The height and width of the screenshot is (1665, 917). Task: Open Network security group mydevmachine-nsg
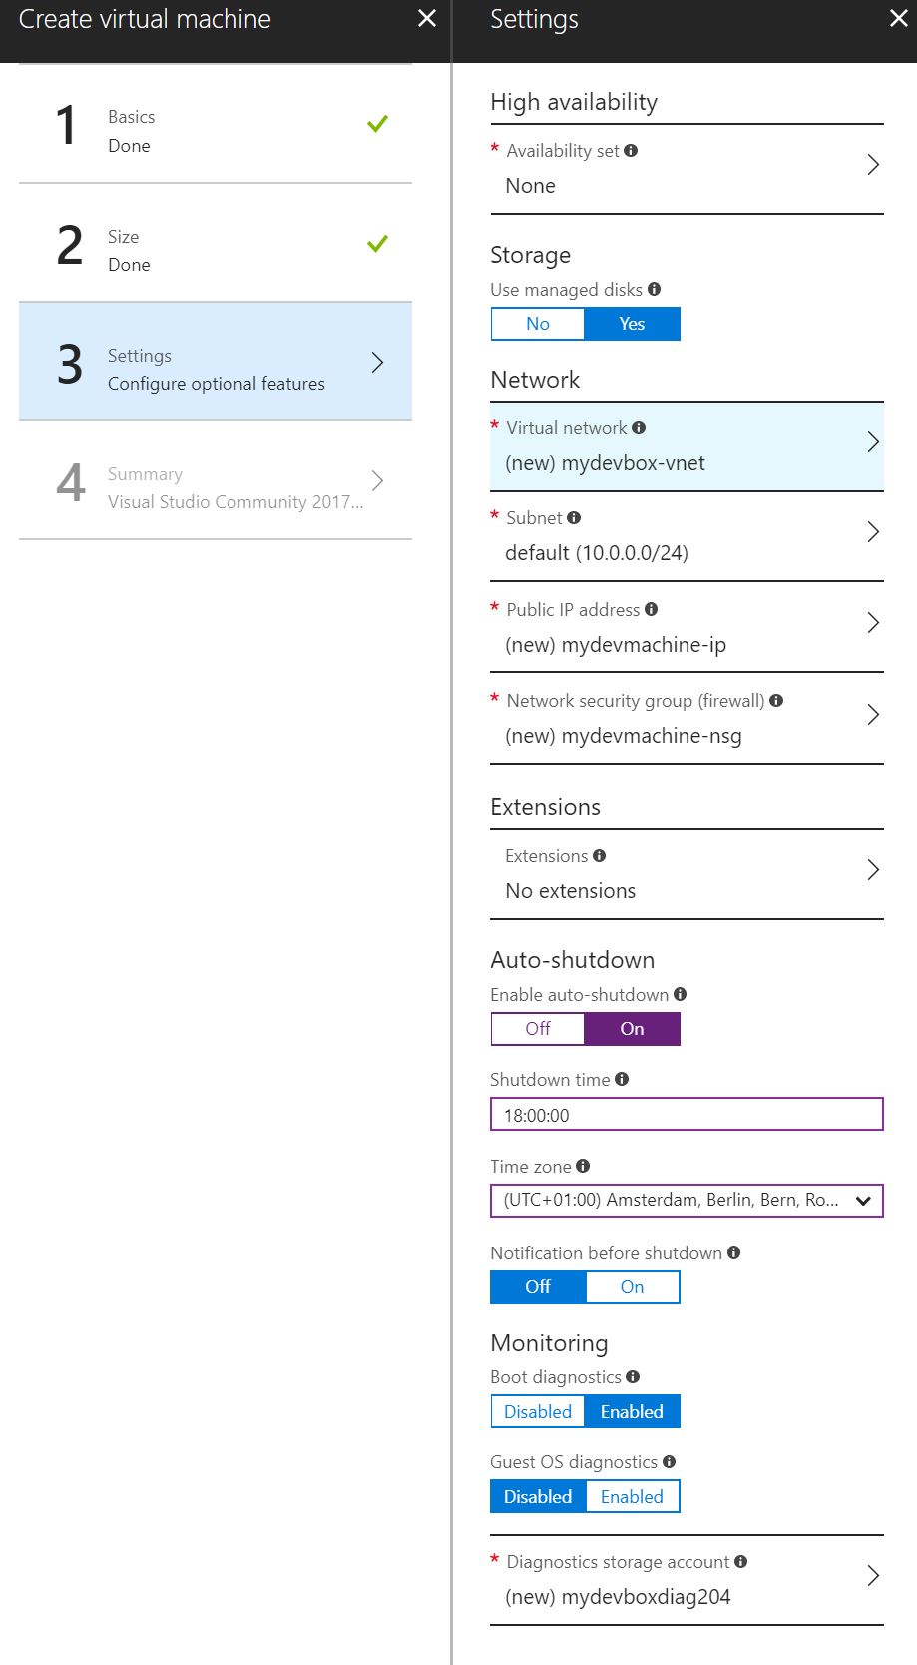(687, 719)
